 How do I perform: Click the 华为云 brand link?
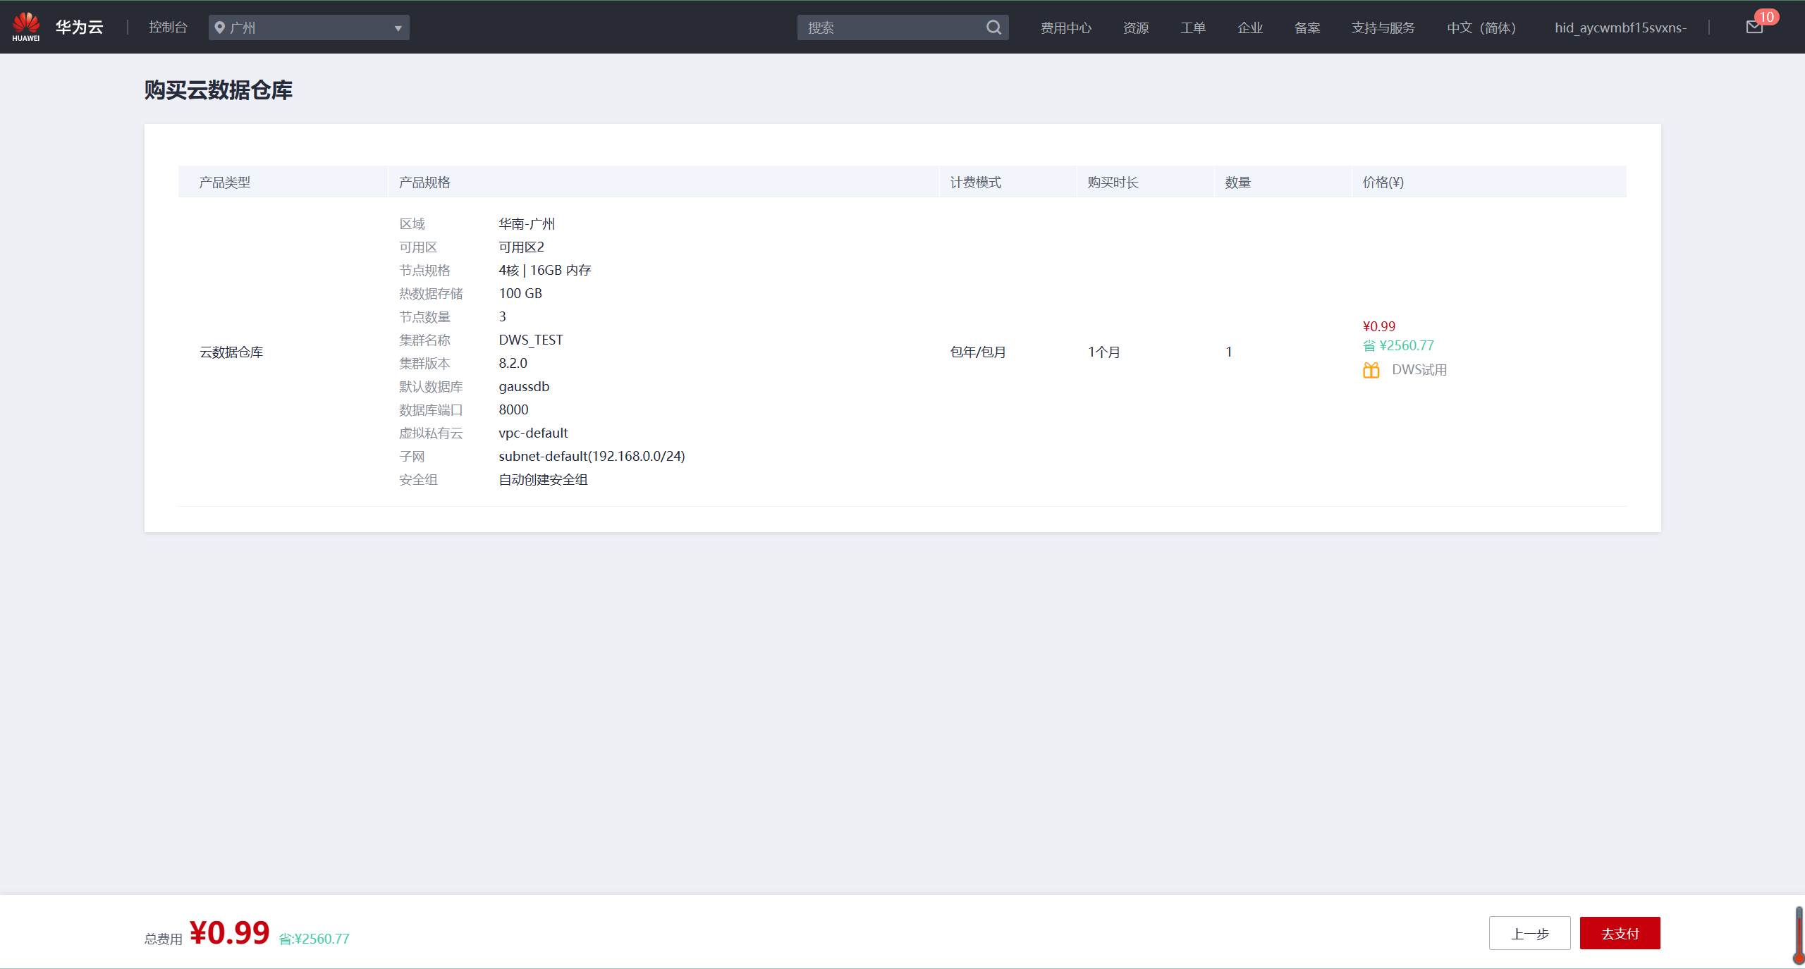pos(80,27)
